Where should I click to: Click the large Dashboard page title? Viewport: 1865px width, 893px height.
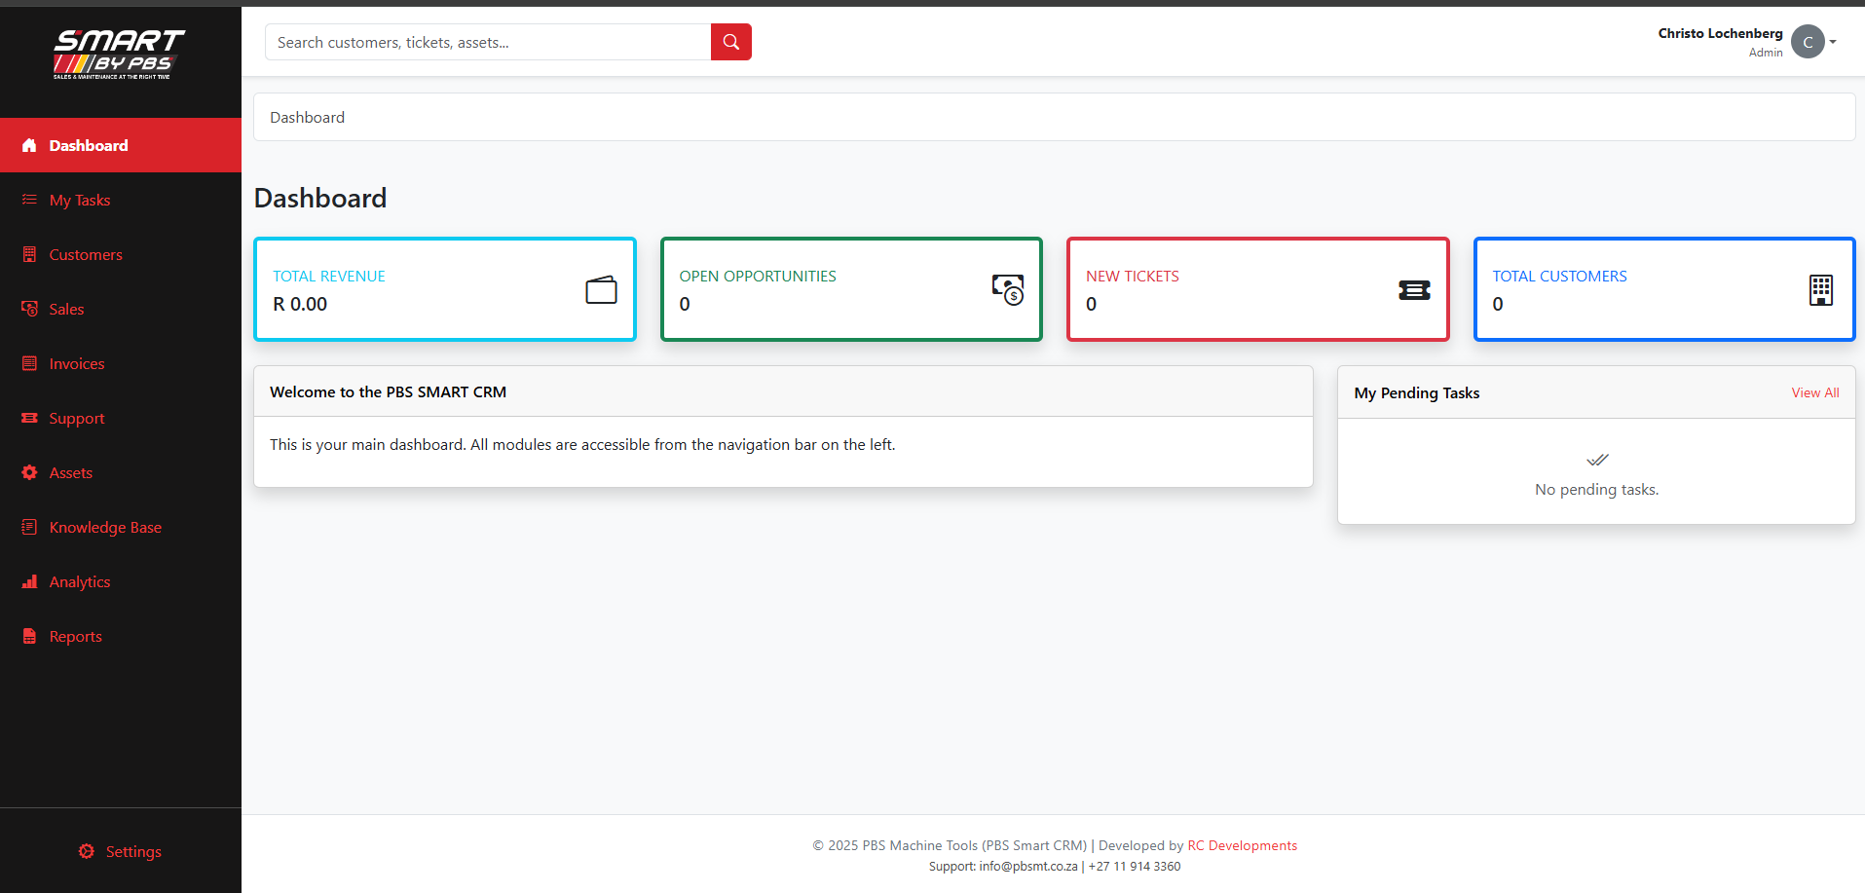point(320,198)
